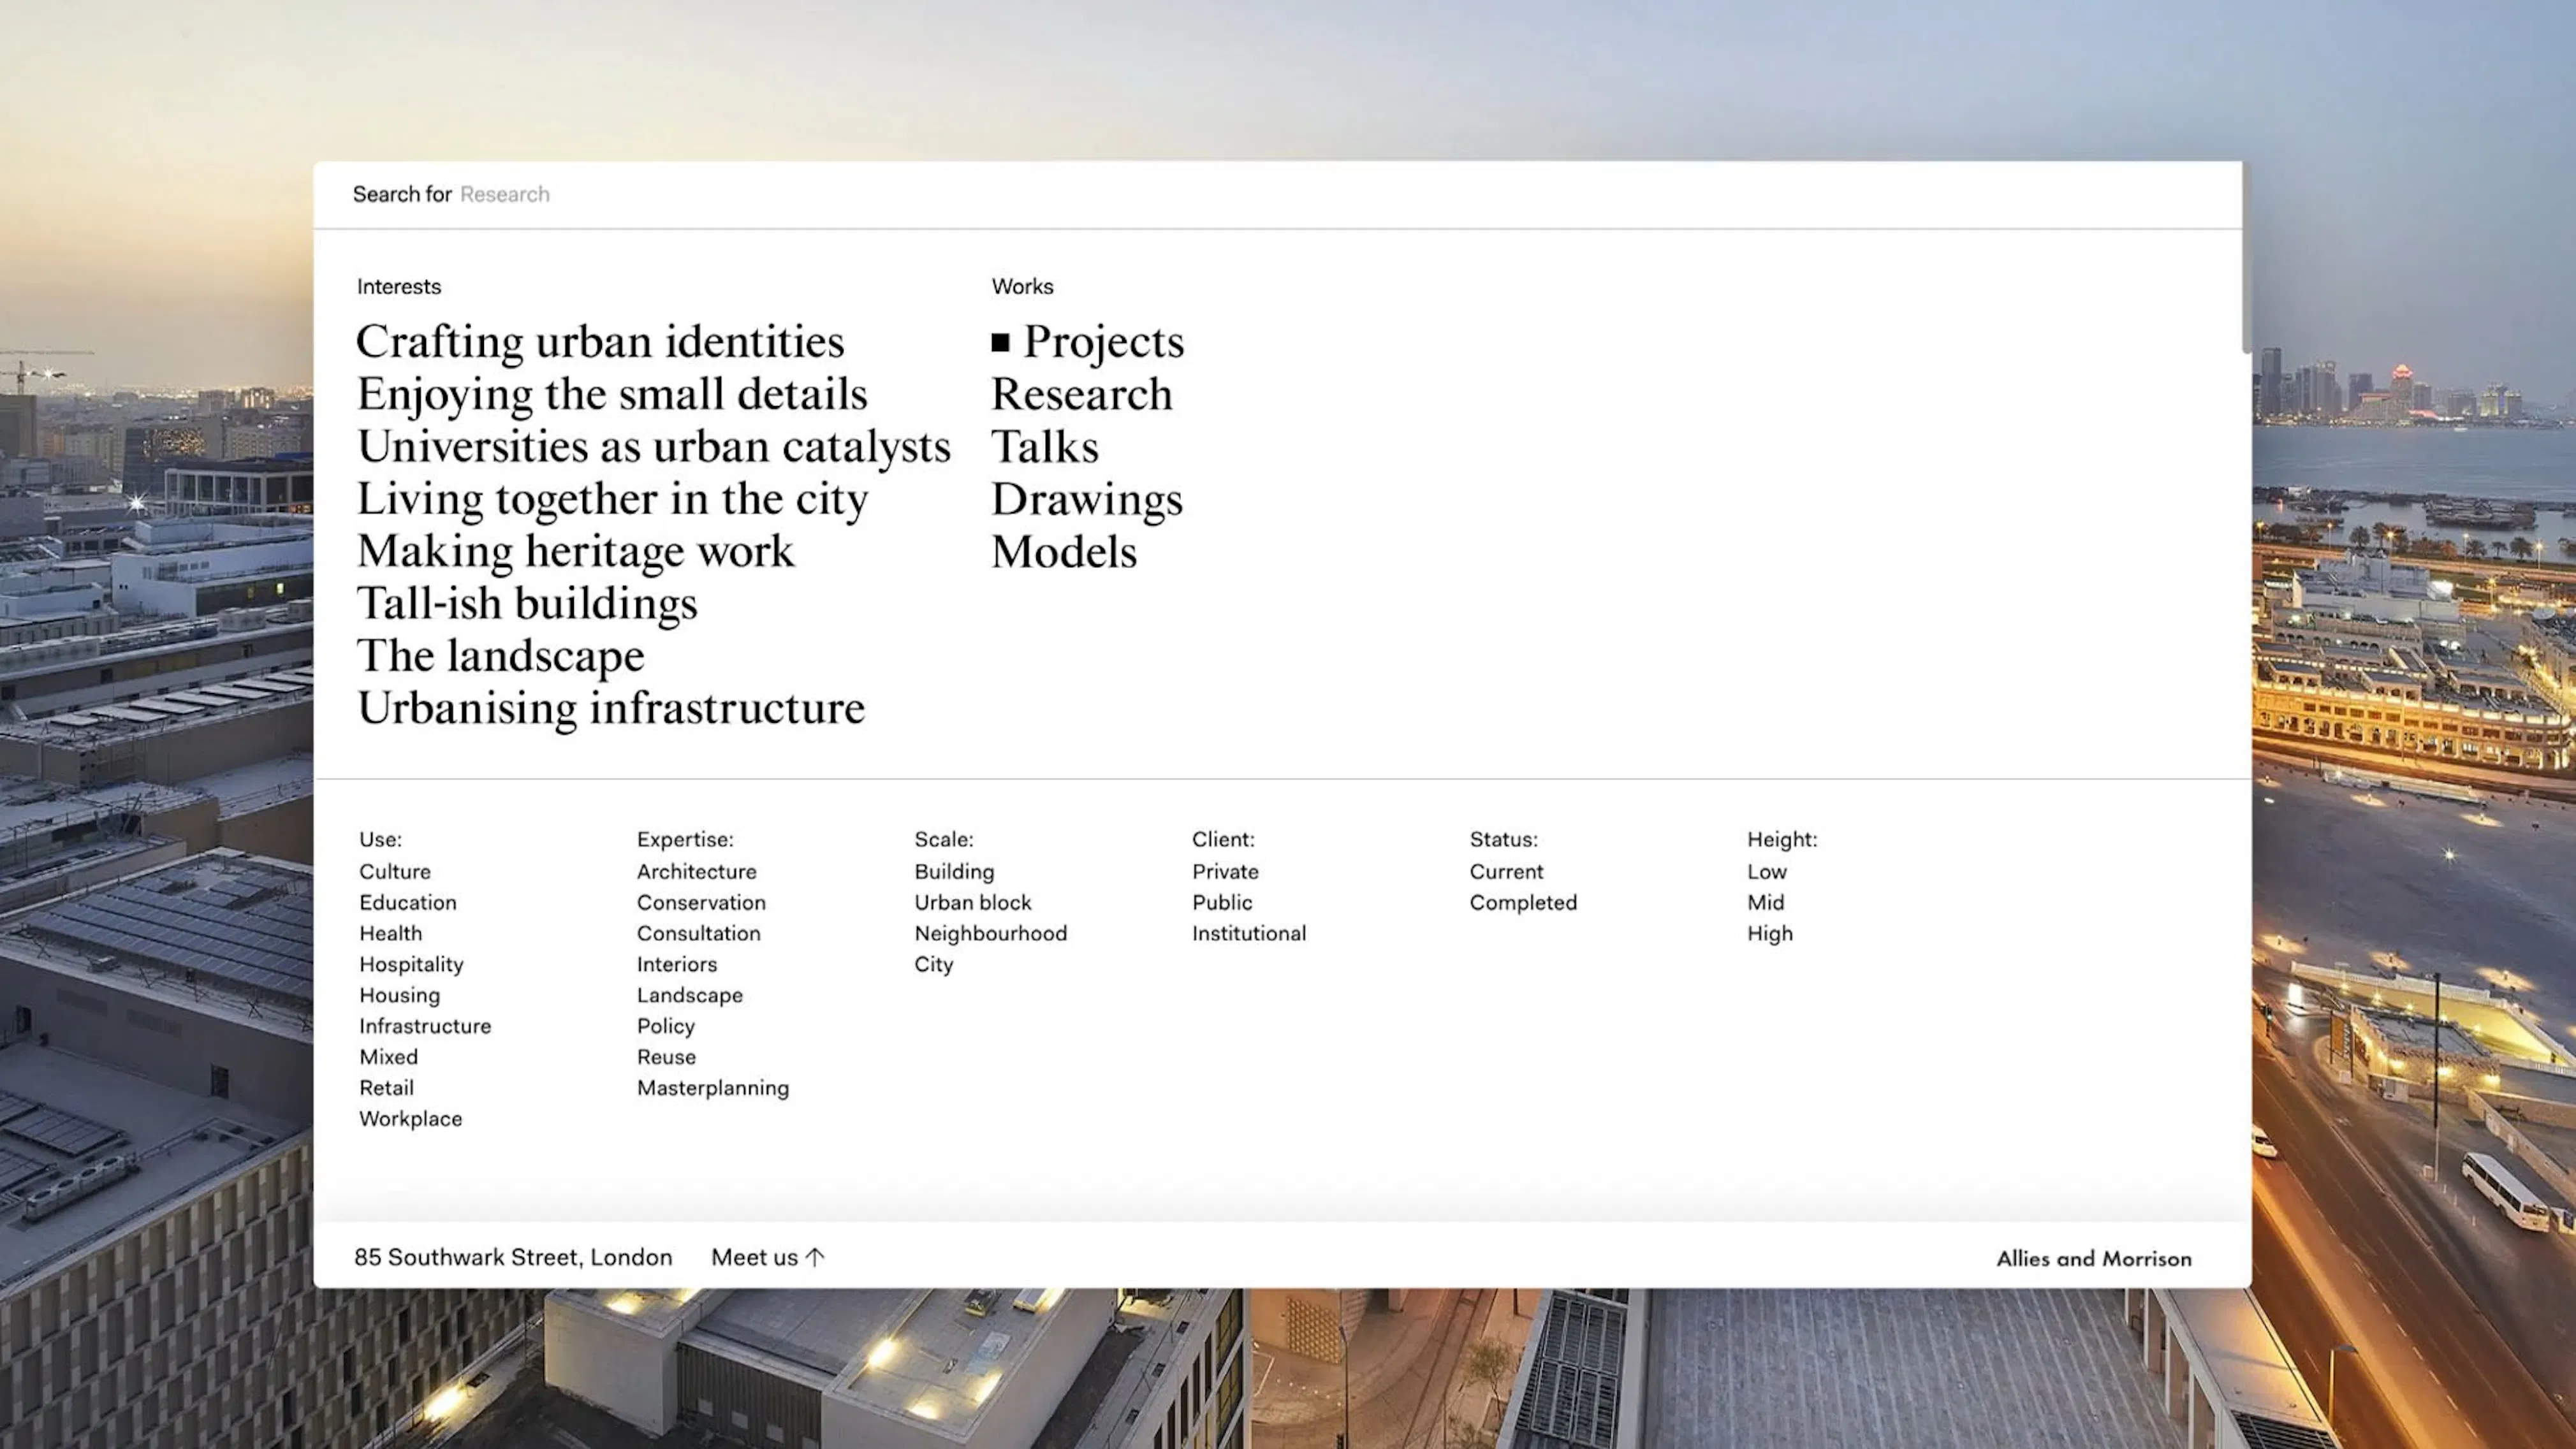Image resolution: width=2576 pixels, height=1449 pixels.
Task: Open Urbanising infrastructure interest
Action: coord(611,708)
